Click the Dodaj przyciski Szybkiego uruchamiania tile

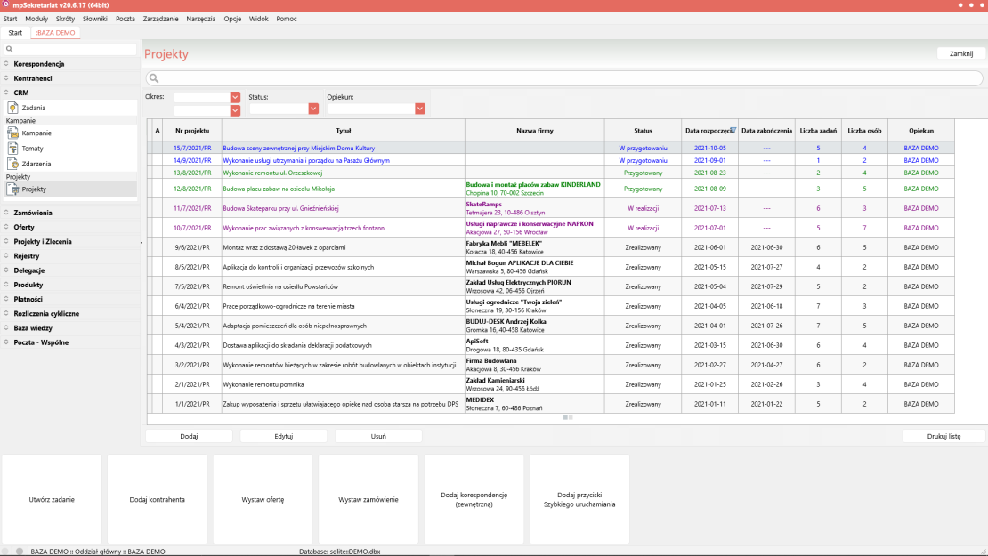579,499
